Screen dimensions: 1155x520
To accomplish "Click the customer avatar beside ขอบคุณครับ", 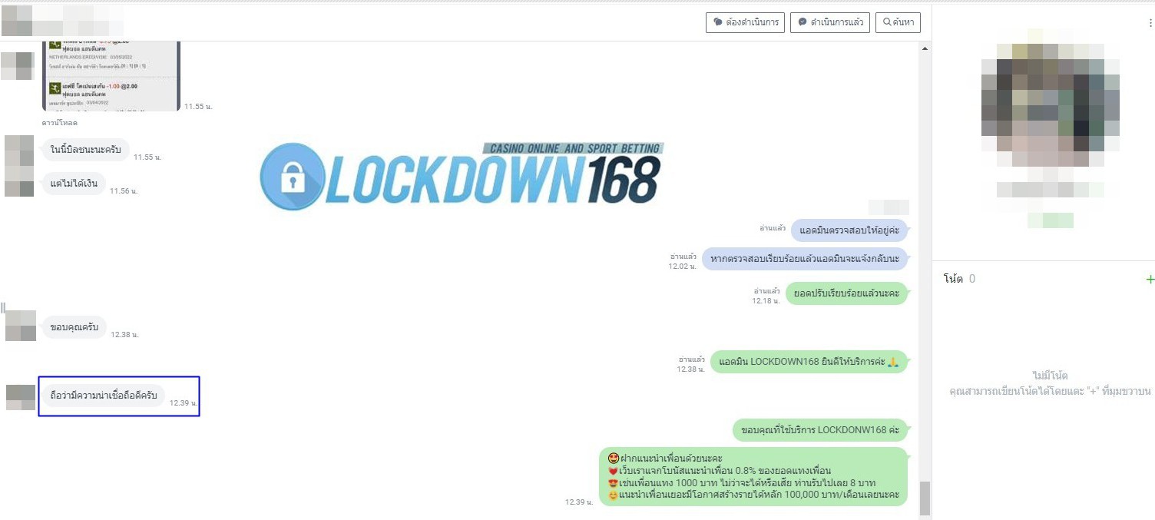I will pyautogui.click(x=21, y=325).
